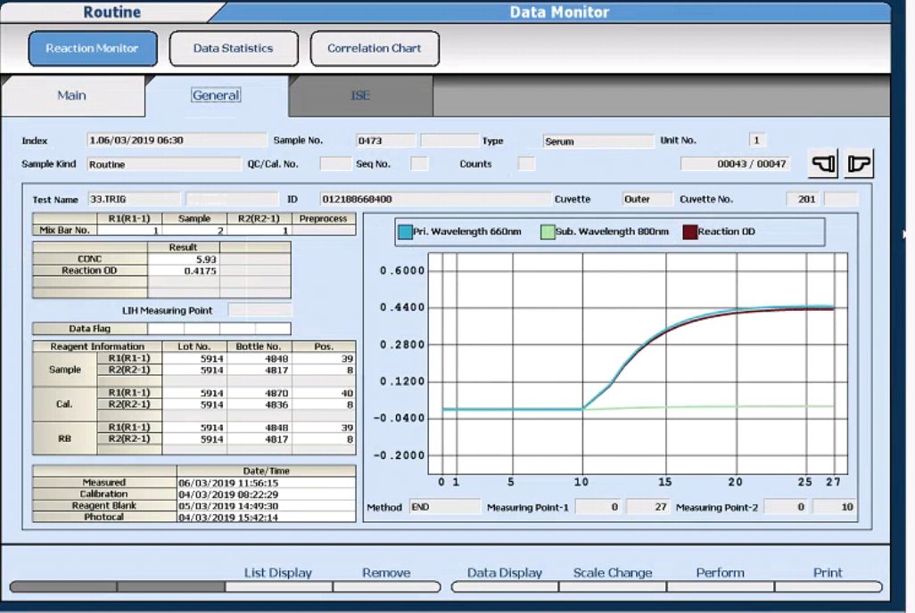This screenshot has width=915, height=613.
Task: Click the Unit No. field
Action: coord(757,140)
